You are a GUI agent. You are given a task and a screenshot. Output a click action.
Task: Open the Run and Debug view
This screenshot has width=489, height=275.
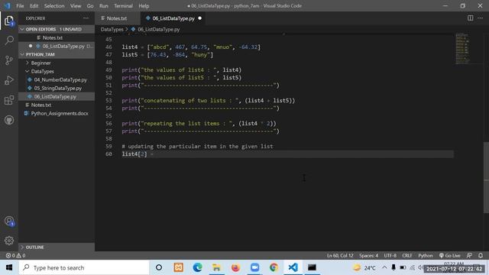tap(9, 80)
